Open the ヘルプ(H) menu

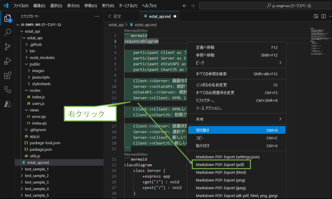pyautogui.click(x=149, y=6)
